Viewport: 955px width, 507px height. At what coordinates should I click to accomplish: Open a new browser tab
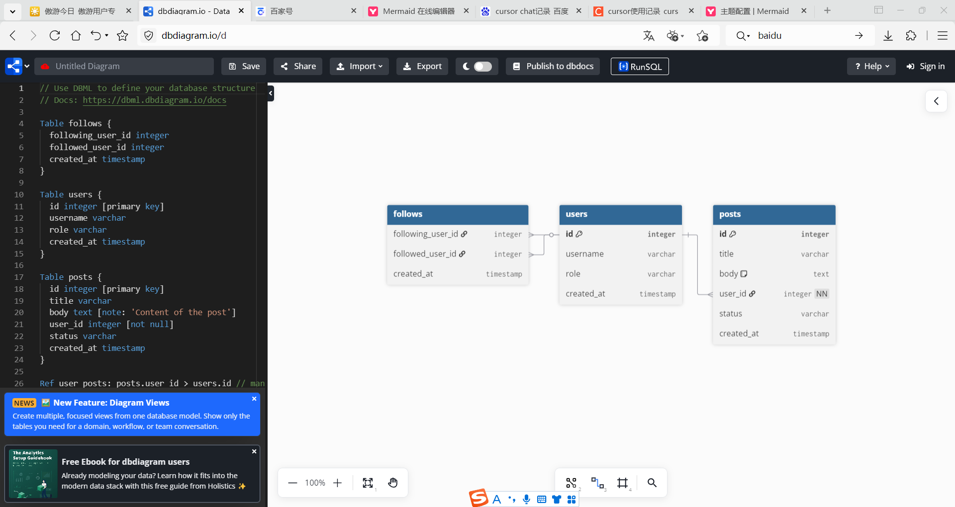pyautogui.click(x=827, y=10)
